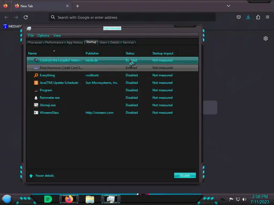Switch to the Processes tab
274x205 pixels.
point(35,42)
